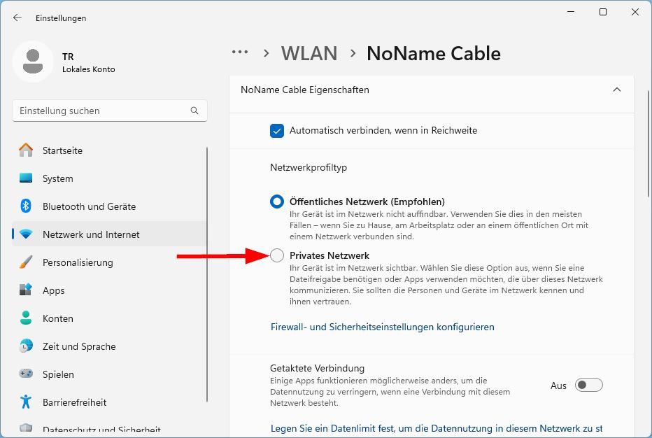
Task: Click the Bluetooth und Geräte icon
Action: [26, 206]
